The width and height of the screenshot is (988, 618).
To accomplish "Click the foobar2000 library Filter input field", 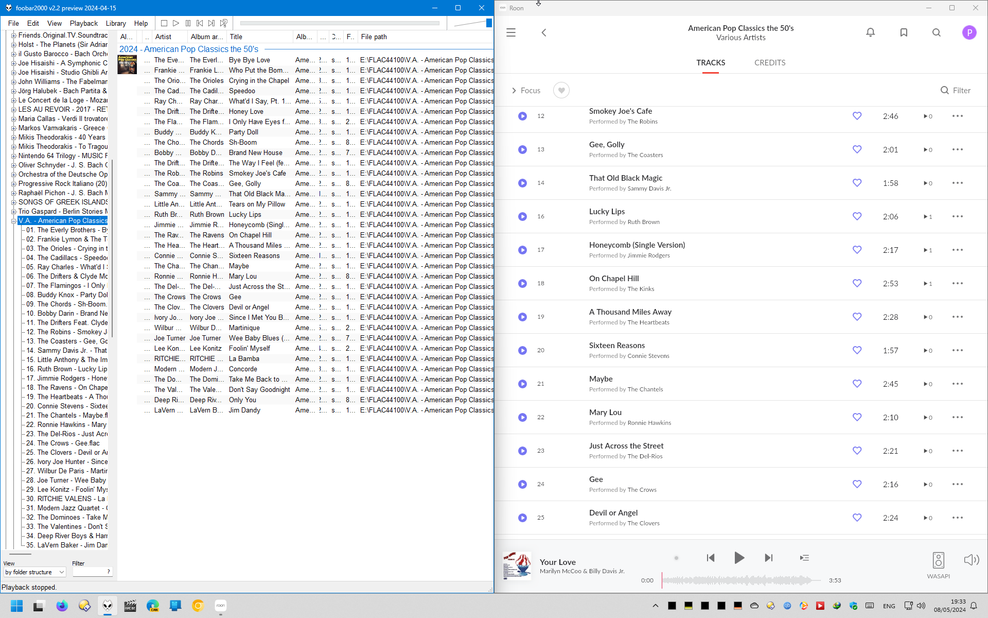I will click(x=92, y=572).
